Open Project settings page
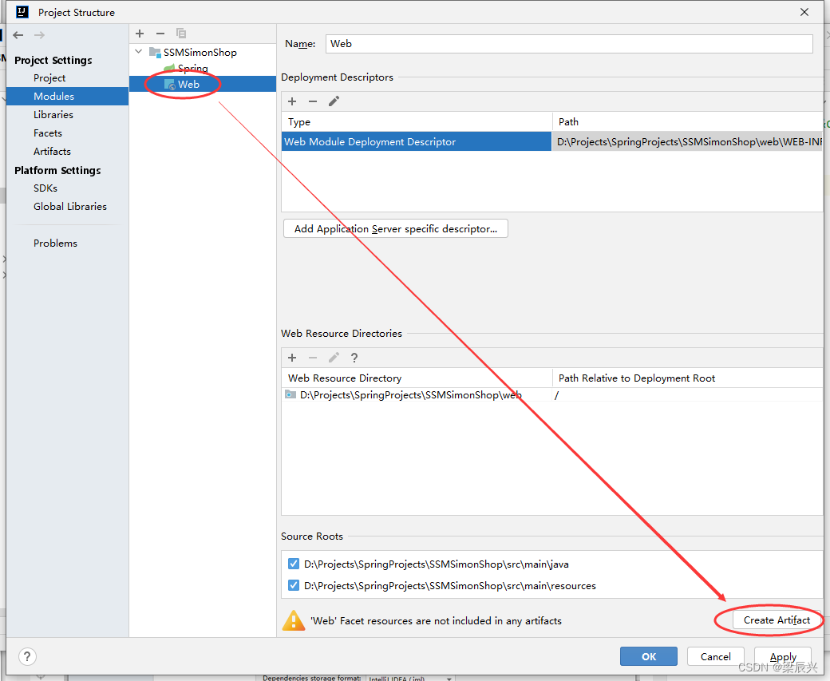This screenshot has height=681, width=830. tap(49, 78)
